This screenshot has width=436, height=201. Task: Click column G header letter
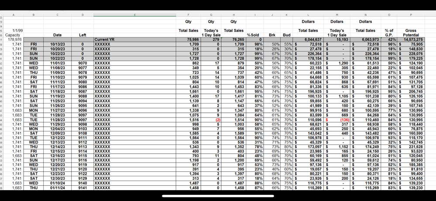click(211, 15)
